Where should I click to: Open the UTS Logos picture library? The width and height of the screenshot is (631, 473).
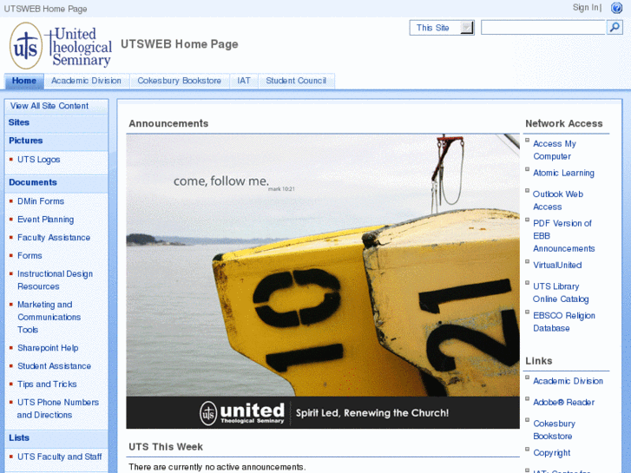(x=39, y=160)
